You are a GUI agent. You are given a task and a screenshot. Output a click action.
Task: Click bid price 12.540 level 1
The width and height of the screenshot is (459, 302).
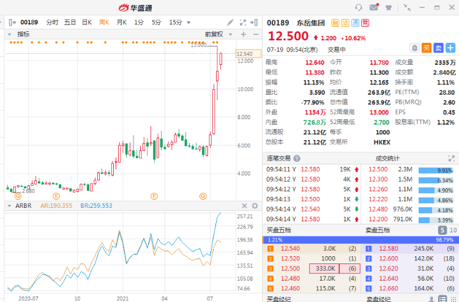coord(290,249)
